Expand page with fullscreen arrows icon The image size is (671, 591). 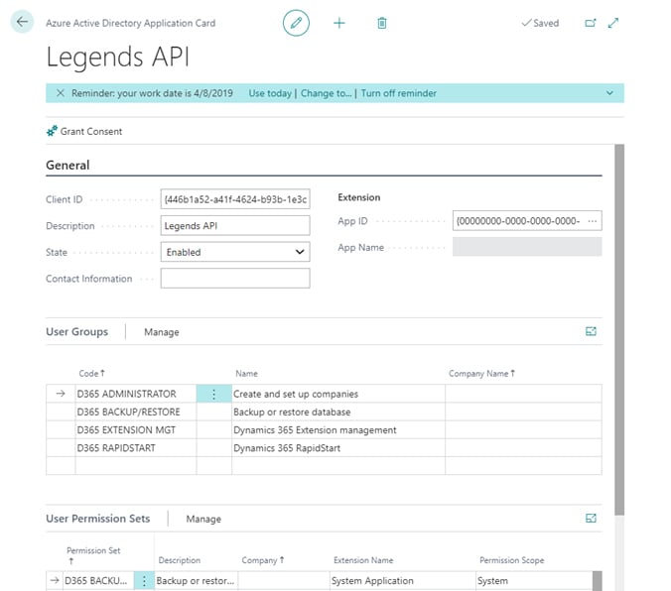pos(613,23)
